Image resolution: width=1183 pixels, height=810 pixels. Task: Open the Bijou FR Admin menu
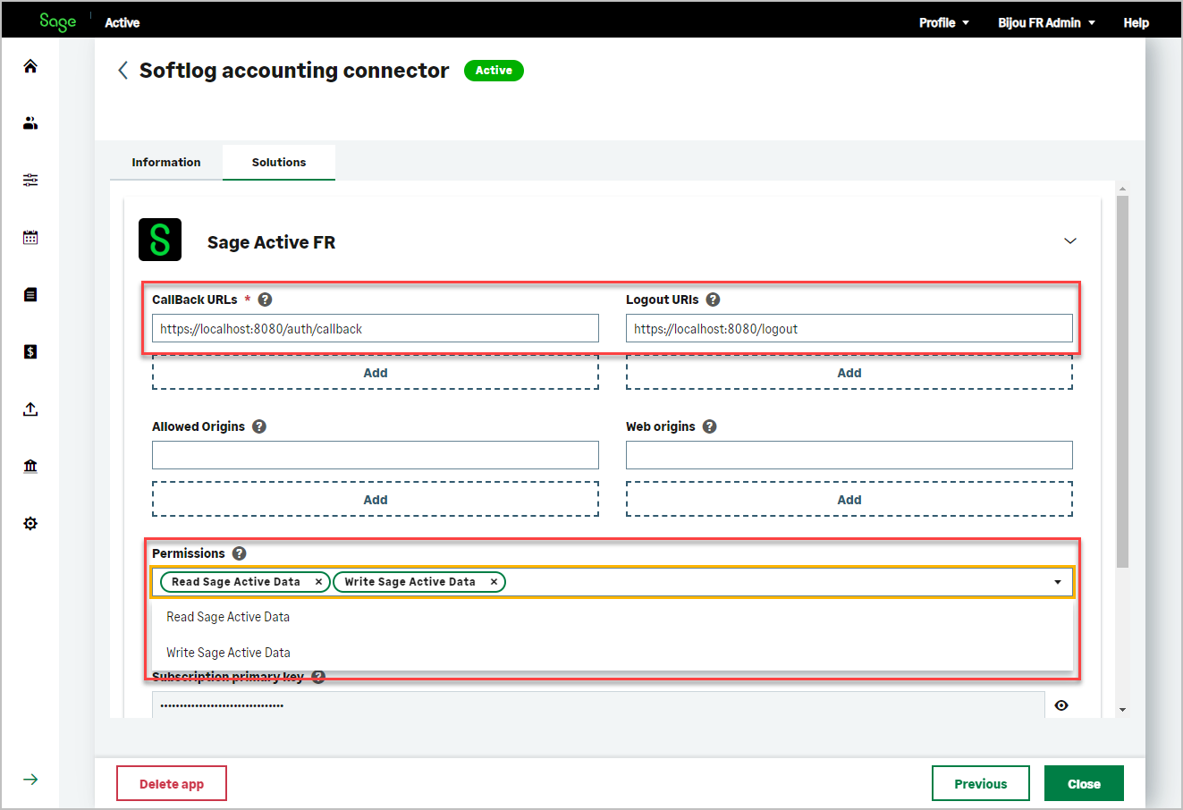pyautogui.click(x=1047, y=22)
